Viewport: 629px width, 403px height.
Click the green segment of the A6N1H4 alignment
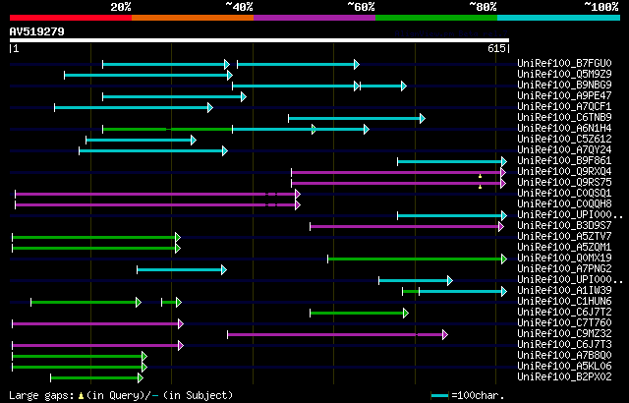pos(167,129)
